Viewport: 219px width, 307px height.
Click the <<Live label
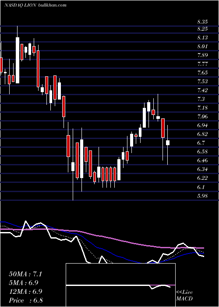(x=184, y=293)
